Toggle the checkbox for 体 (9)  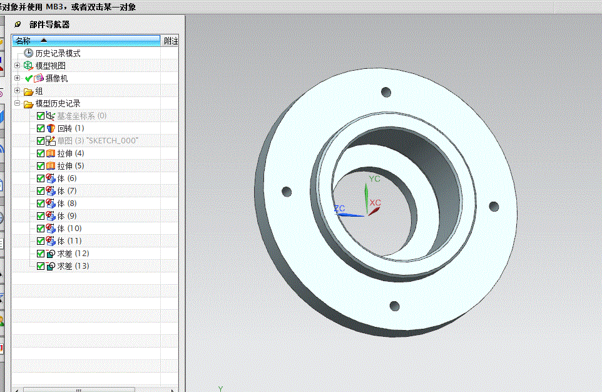[x=41, y=216]
